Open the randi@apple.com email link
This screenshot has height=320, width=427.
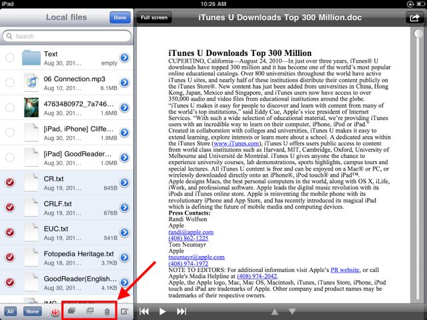pyautogui.click(x=191, y=232)
